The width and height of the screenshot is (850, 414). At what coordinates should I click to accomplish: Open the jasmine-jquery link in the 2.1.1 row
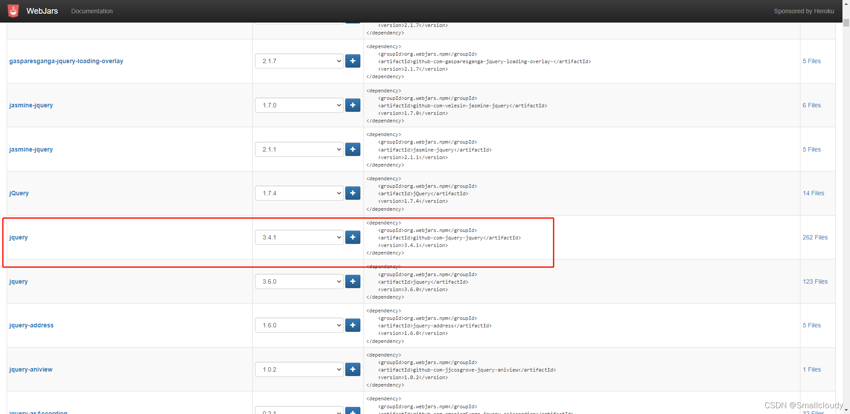[x=31, y=149]
